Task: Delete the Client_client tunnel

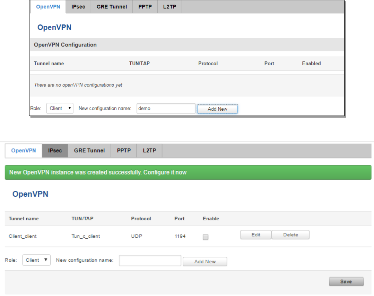Action: [x=290, y=235]
